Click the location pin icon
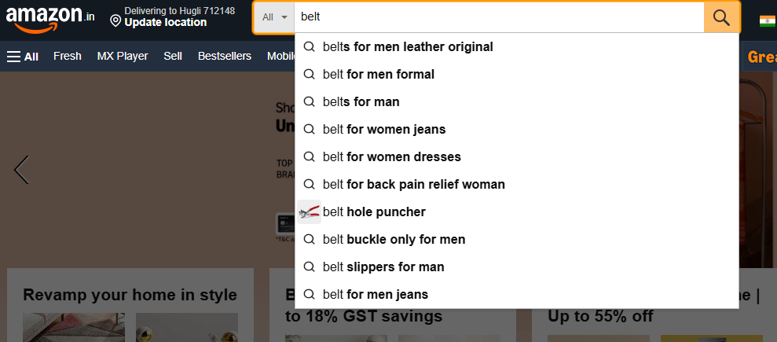The image size is (777, 342). point(115,19)
